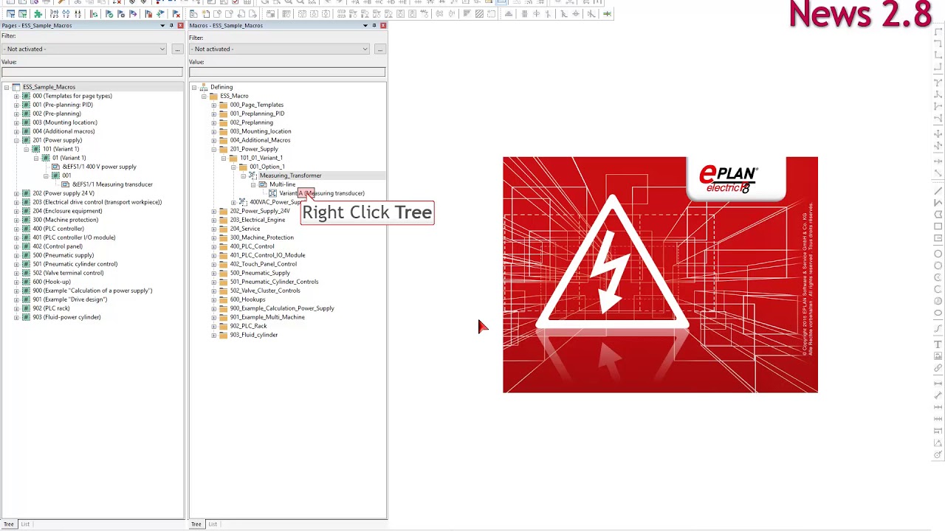
Task: Click the folder icon of 000_Page_Templates
Action: 224,105
